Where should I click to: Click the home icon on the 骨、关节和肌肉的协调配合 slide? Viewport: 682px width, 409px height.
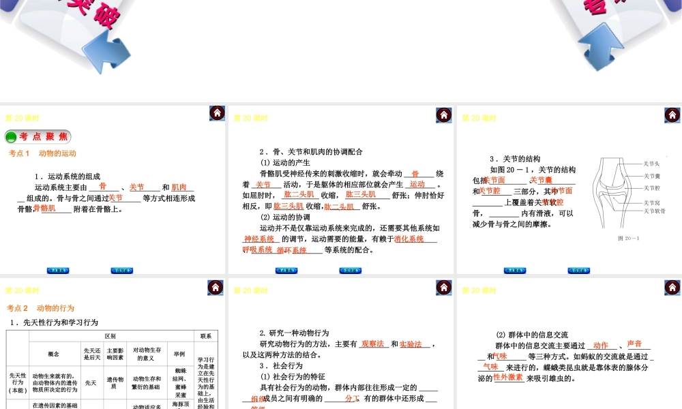pyautogui.click(x=444, y=115)
